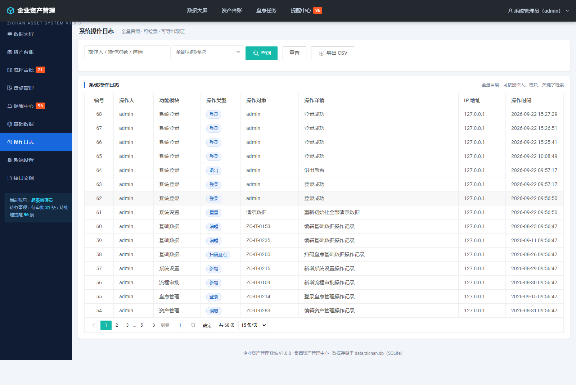Click timestamp 2026-09-22 15:27:29
The image size is (576, 385).
coord(534,114)
